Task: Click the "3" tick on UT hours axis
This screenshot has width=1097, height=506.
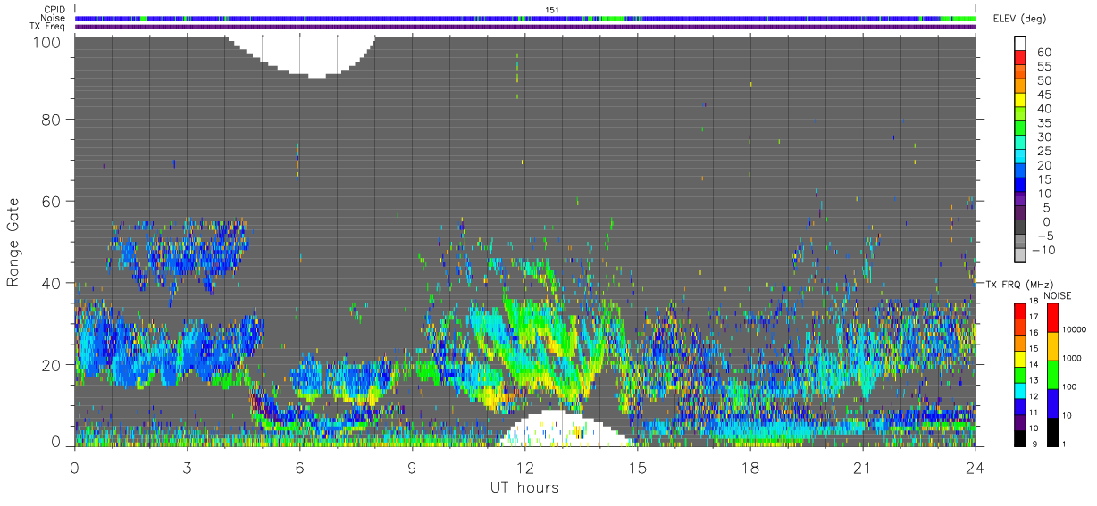Action: (187, 467)
